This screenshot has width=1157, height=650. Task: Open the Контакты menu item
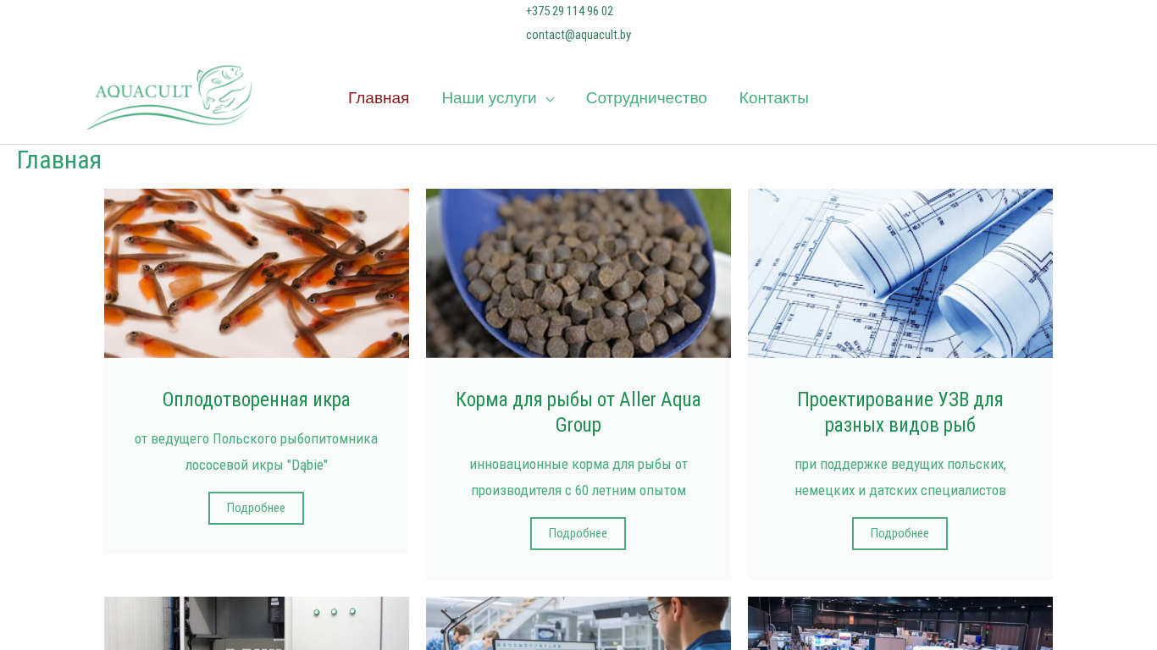pos(774,98)
